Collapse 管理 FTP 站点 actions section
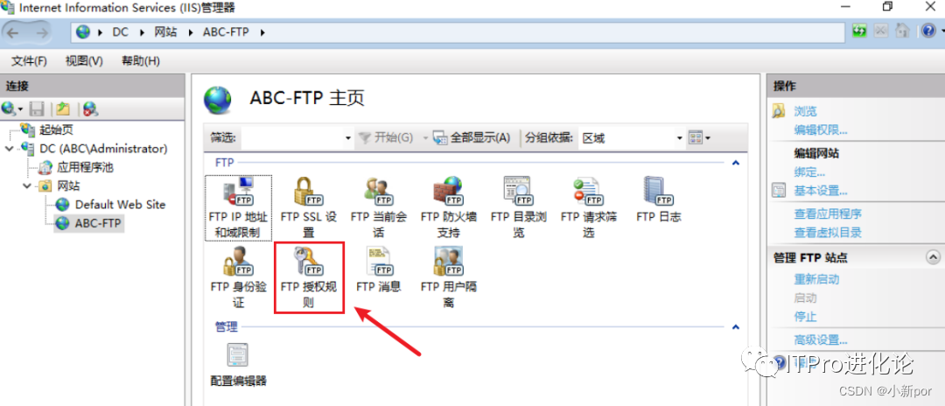945x406 pixels. click(x=933, y=257)
